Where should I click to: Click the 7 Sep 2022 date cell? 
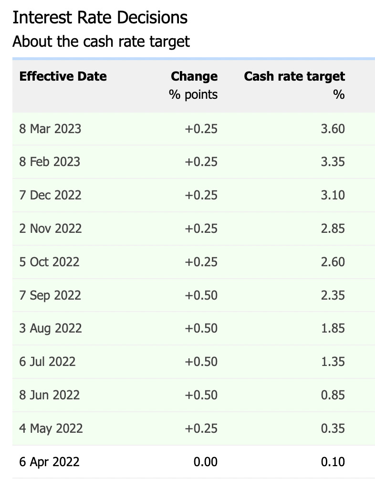50,295
